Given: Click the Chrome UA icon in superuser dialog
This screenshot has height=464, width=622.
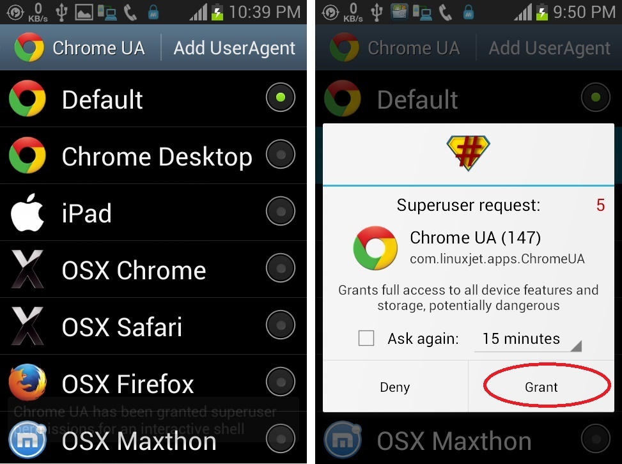Looking at the screenshot, I should point(375,248).
